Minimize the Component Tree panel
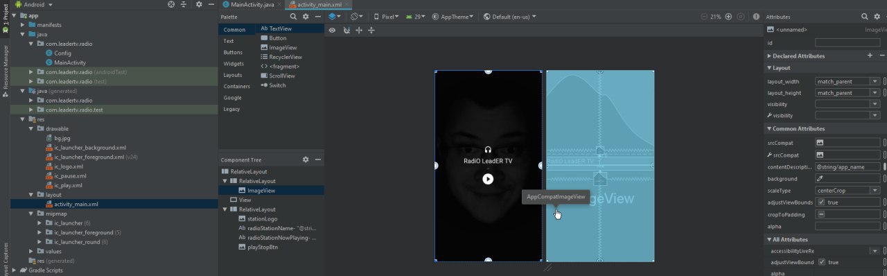The width and height of the screenshot is (887, 276). point(317,159)
